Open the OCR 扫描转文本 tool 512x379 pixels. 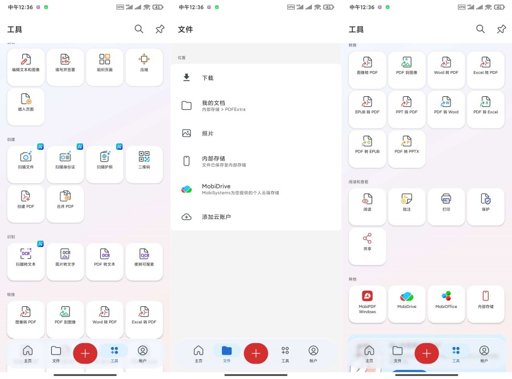pyautogui.click(x=26, y=262)
